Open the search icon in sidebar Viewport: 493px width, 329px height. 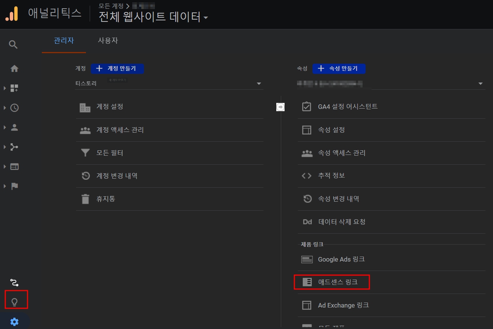(x=13, y=45)
